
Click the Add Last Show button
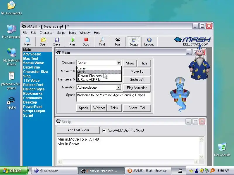78,130
